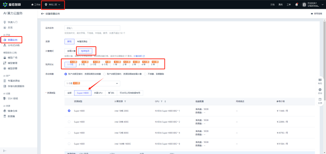Click the 容器实例 sidebar icon

(5, 40)
